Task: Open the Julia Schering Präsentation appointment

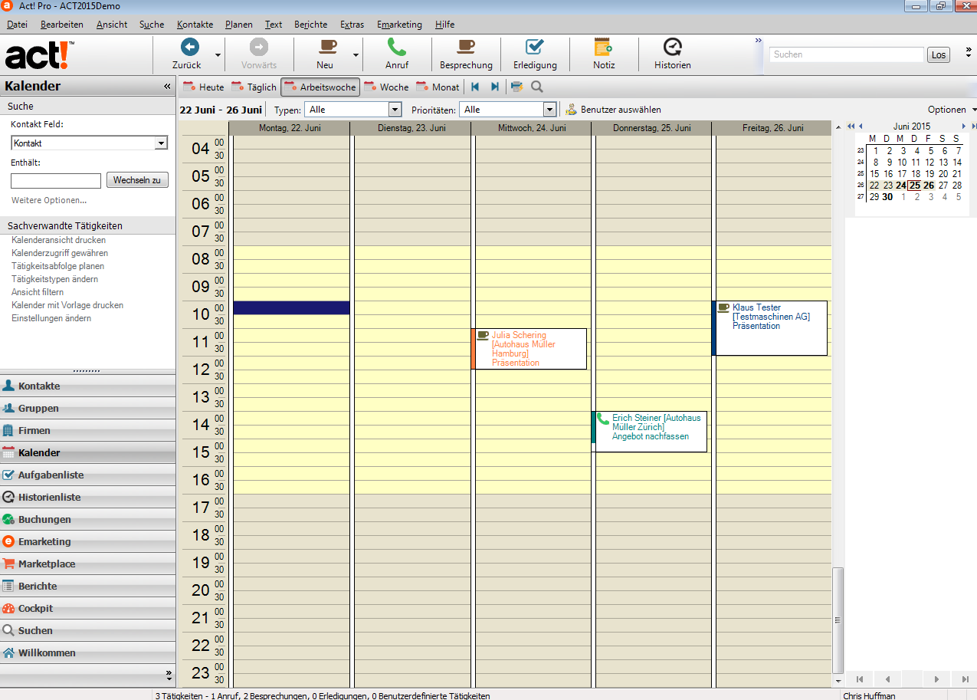Action: point(530,349)
